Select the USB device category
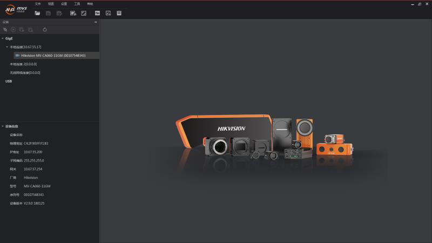The image size is (432, 243). (9, 81)
